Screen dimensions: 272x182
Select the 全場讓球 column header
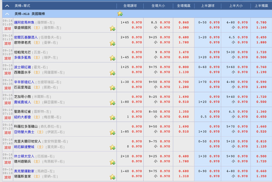(130, 6)
